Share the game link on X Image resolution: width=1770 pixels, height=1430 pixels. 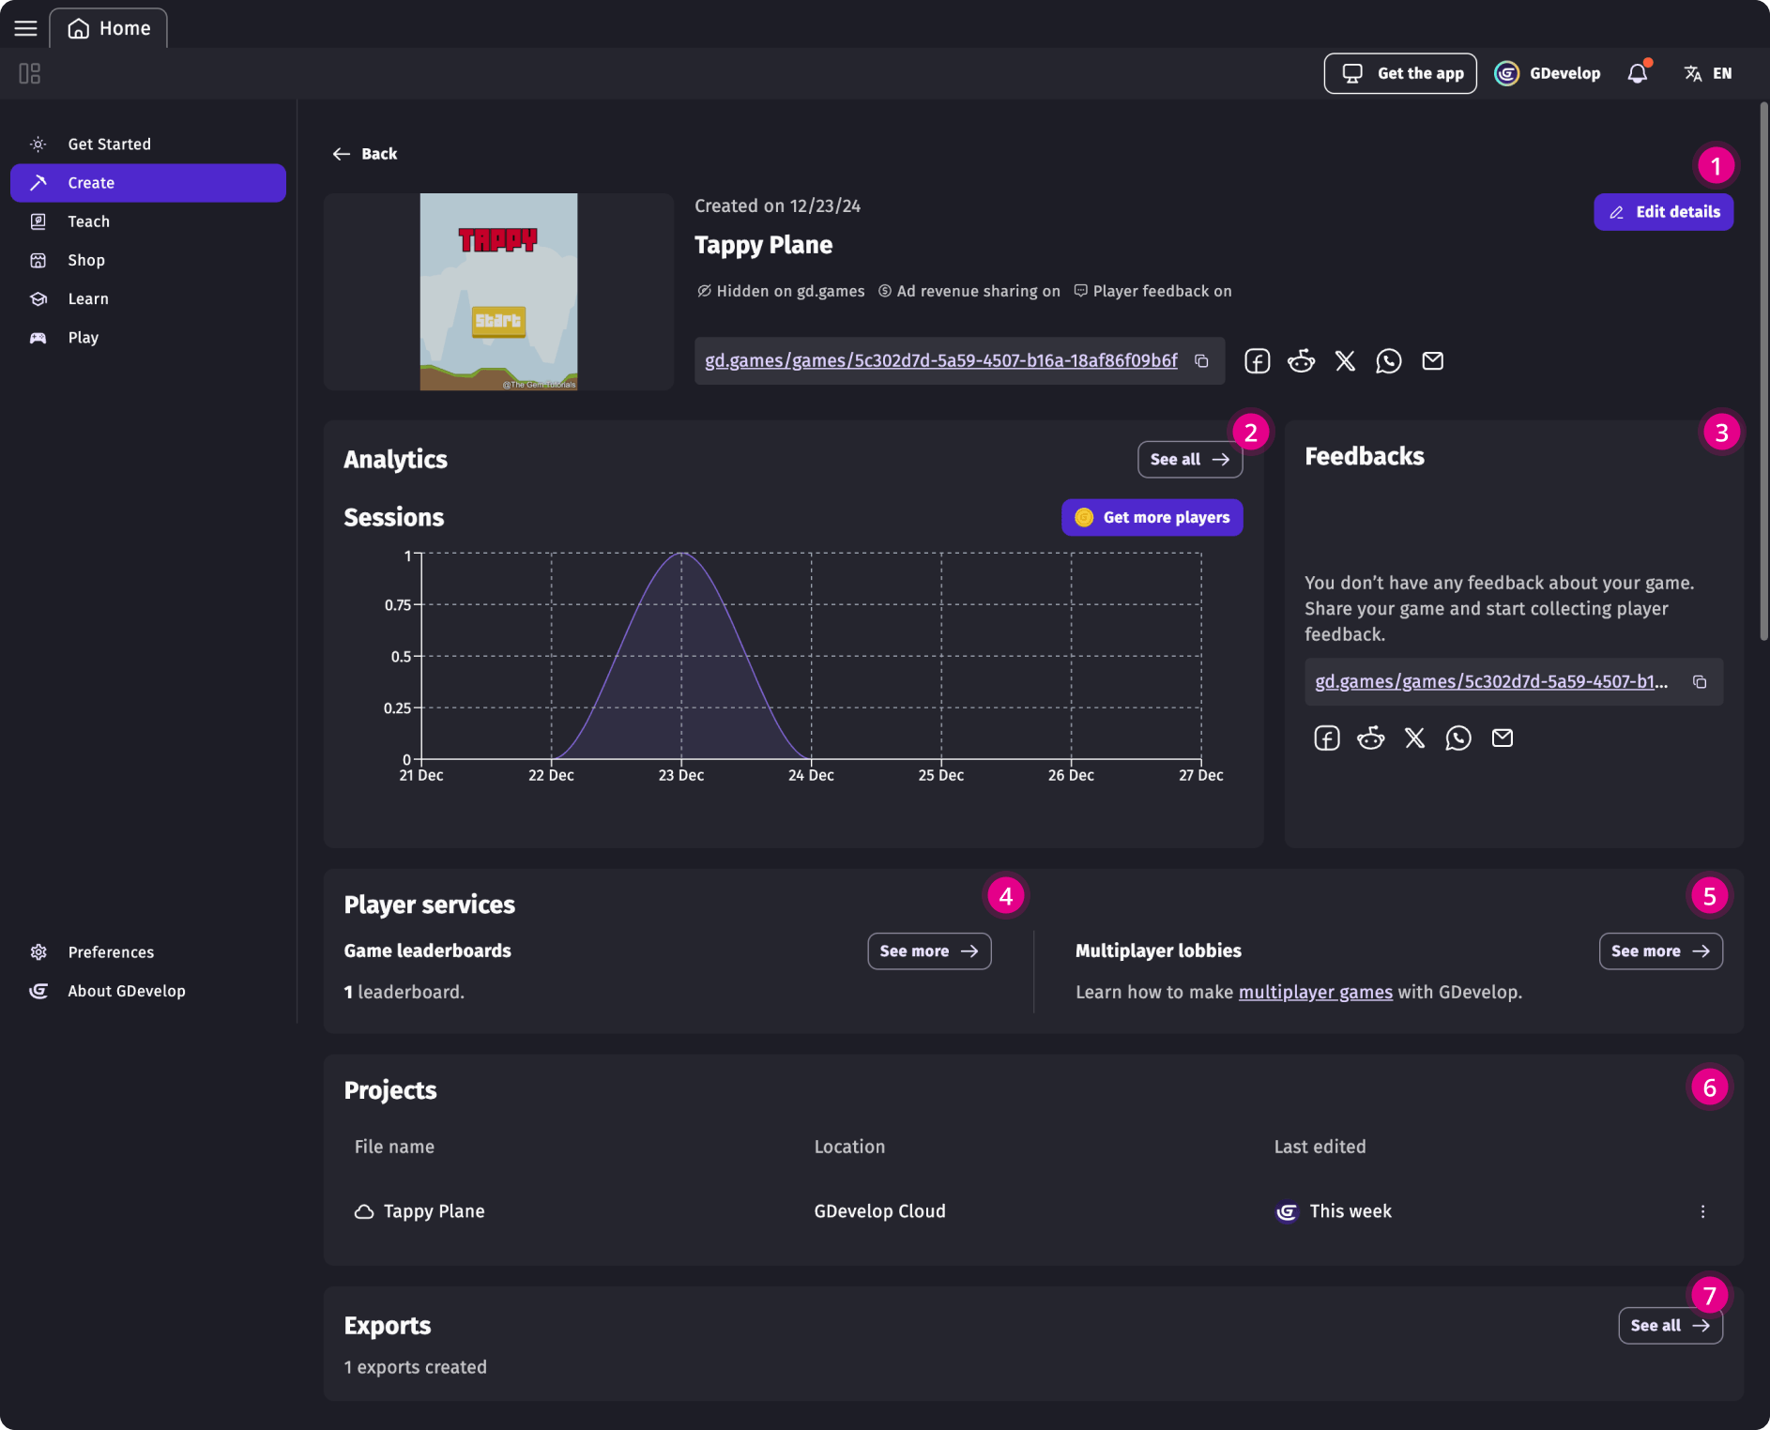1345,360
